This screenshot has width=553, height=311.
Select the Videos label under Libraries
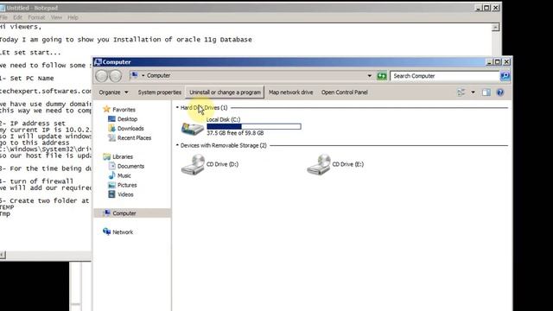(x=125, y=194)
